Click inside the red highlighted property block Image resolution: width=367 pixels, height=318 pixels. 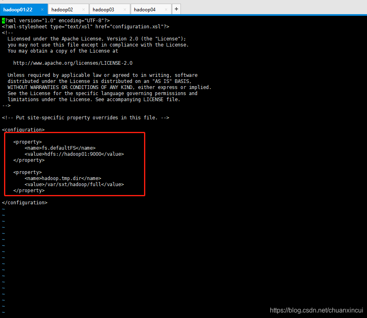pos(73,166)
